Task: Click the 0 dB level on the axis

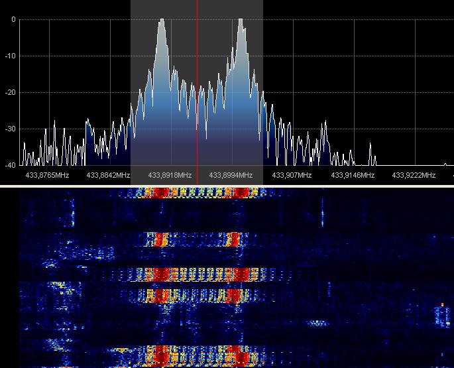Action: point(13,20)
